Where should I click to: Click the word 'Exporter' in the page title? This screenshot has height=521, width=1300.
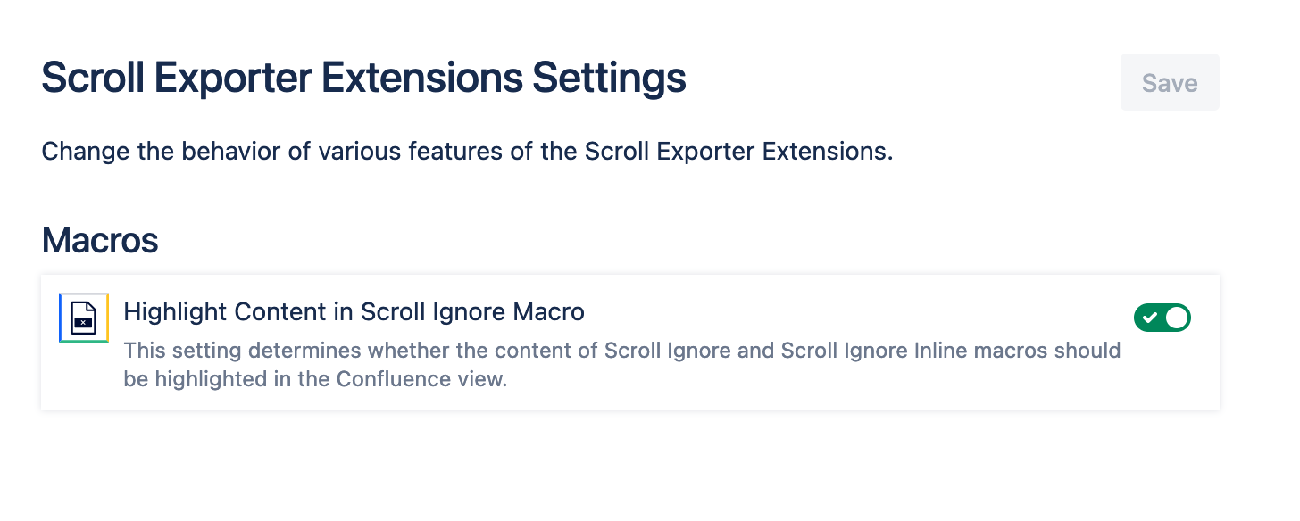(x=232, y=79)
